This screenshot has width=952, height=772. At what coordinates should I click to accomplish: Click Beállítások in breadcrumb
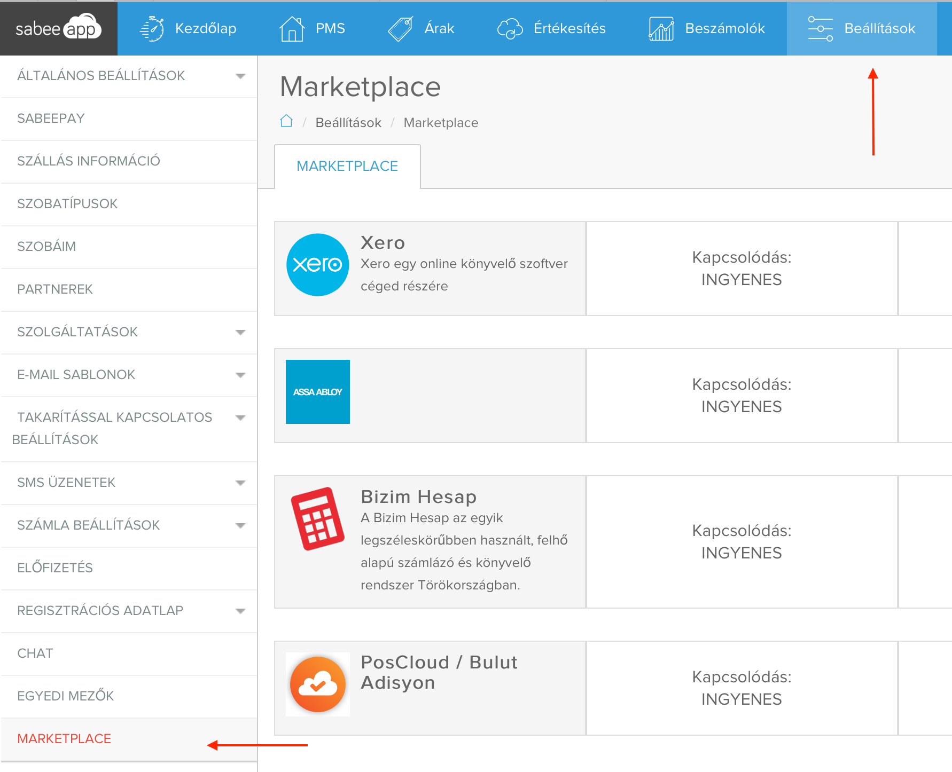coord(348,123)
